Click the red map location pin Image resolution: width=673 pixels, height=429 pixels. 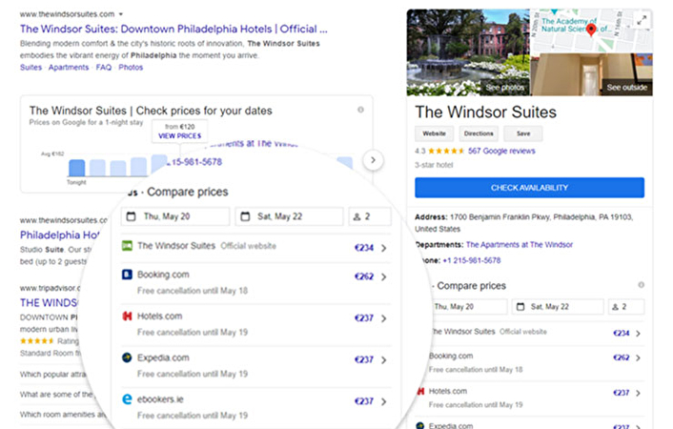click(591, 30)
